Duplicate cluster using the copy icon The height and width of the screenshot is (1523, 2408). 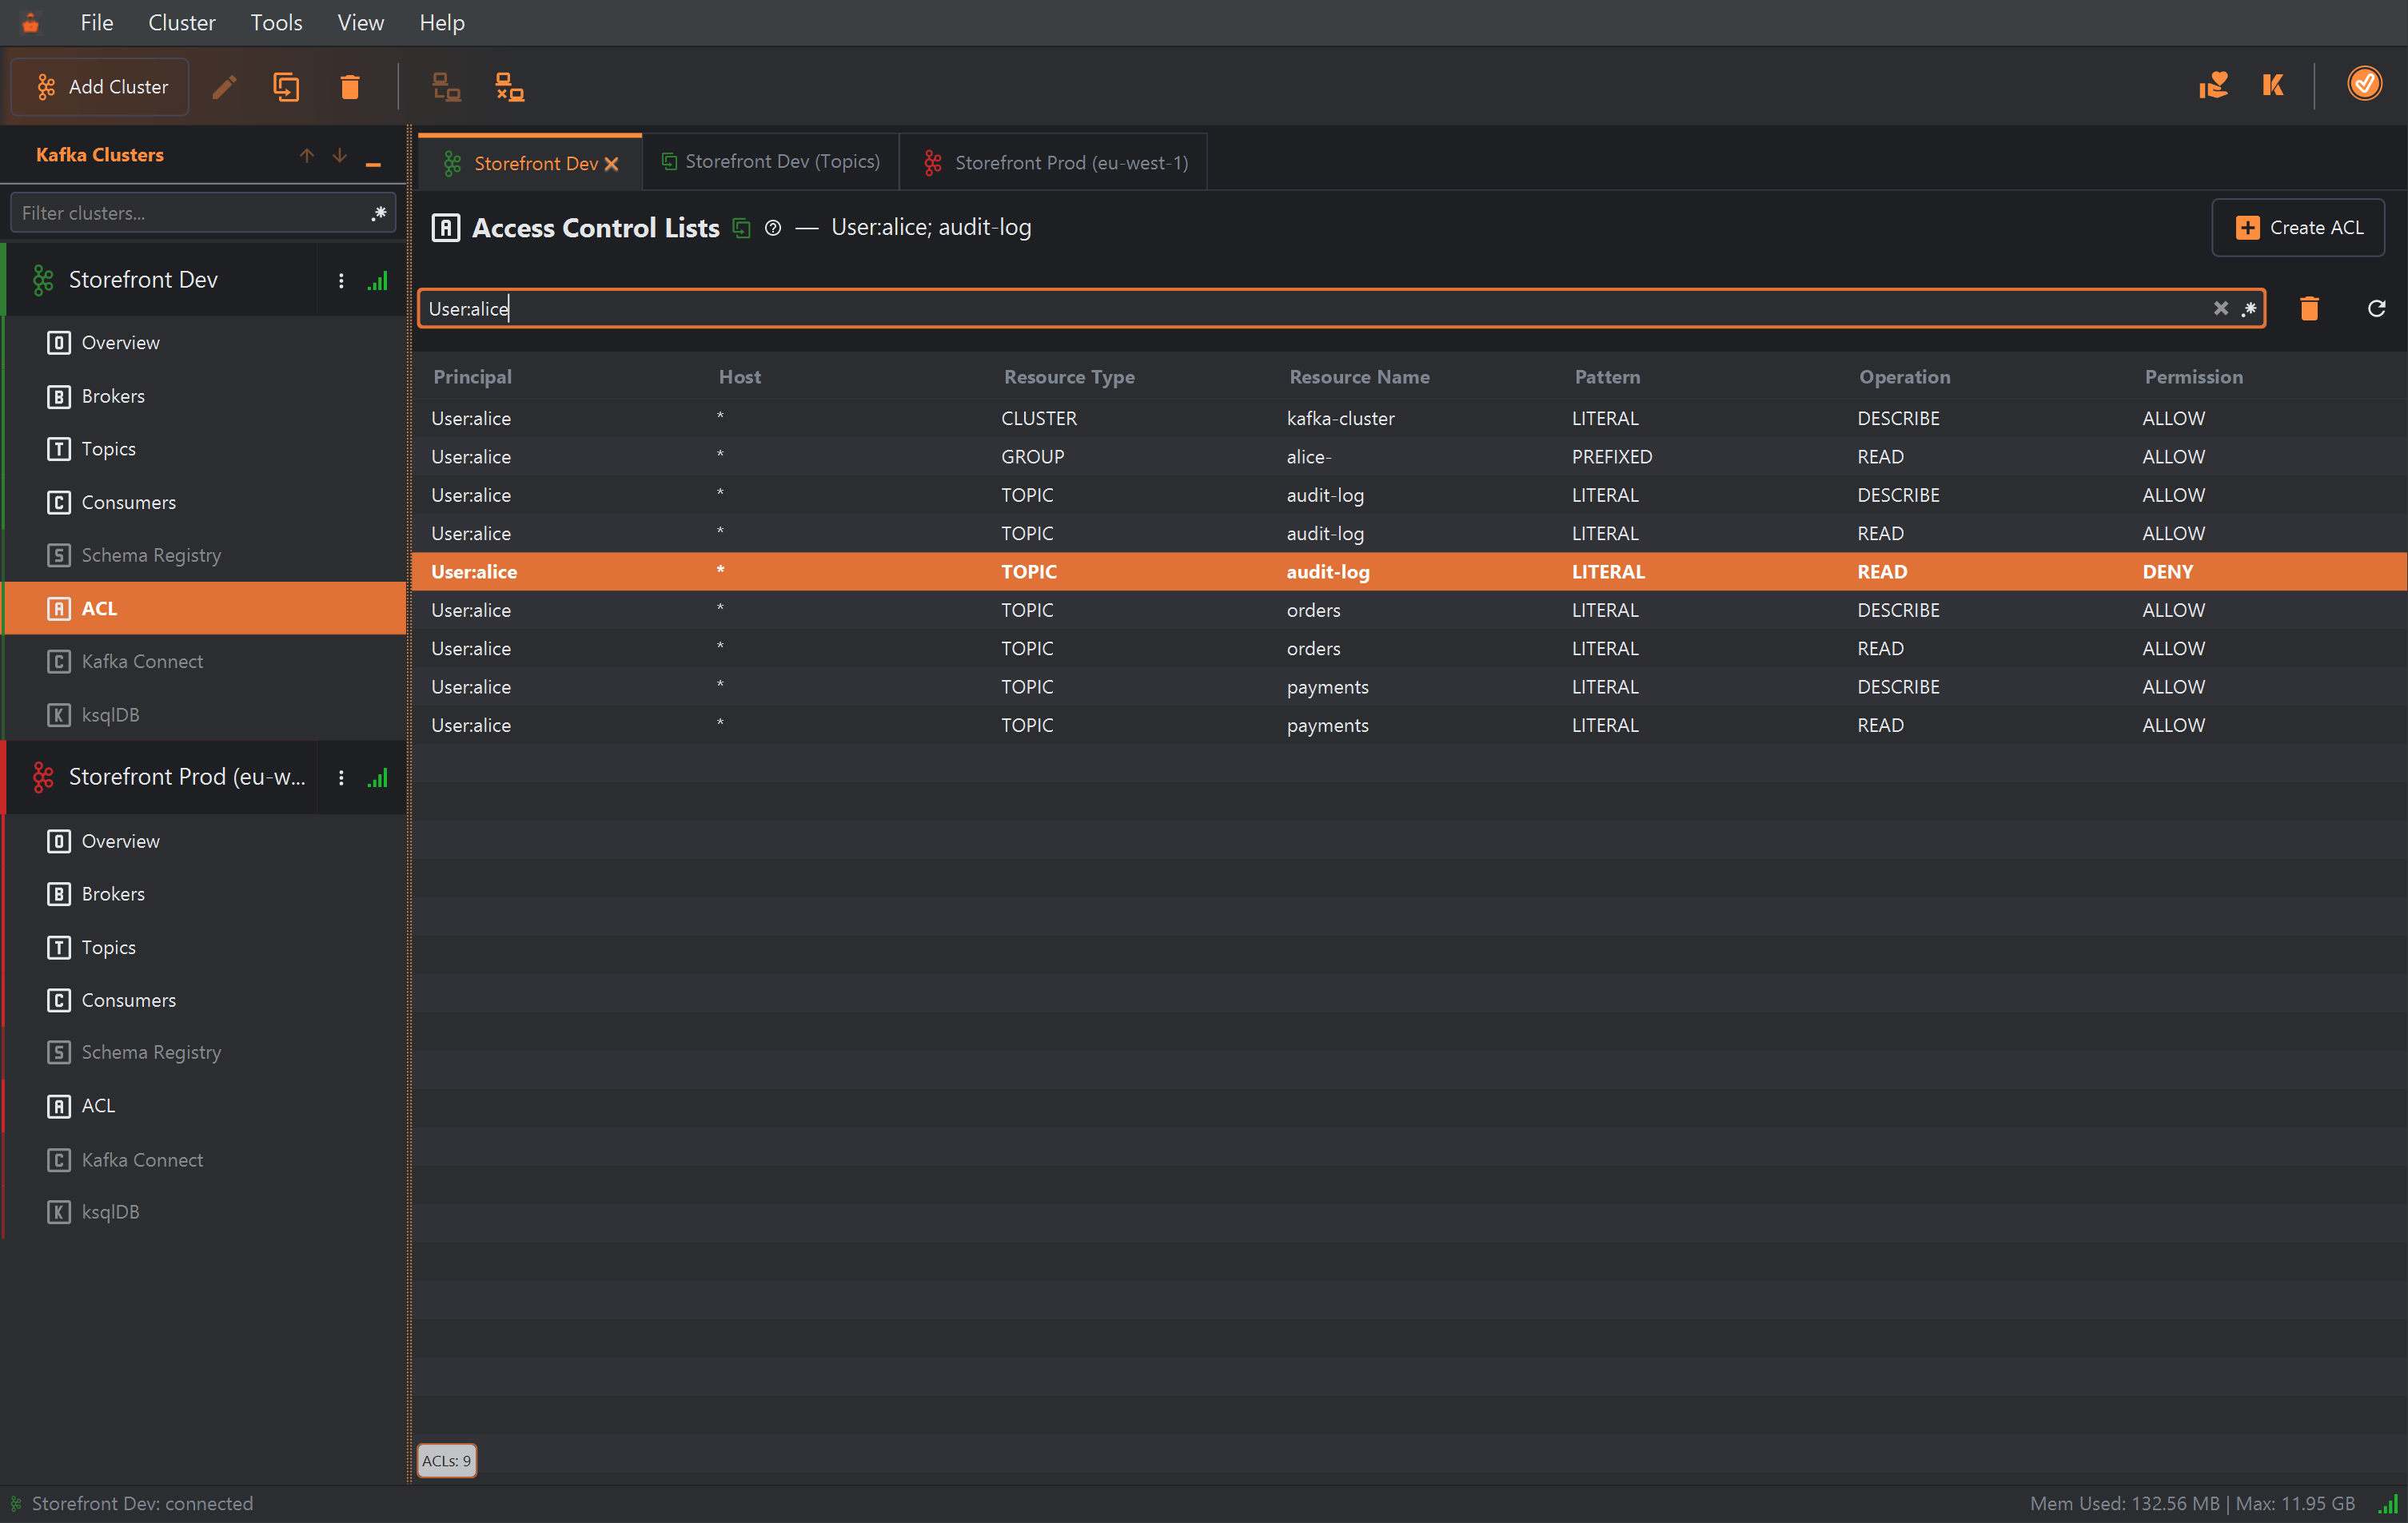[x=286, y=87]
